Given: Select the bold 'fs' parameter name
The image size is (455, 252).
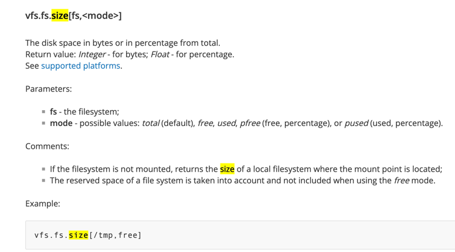Looking at the screenshot, I should tap(53, 112).
